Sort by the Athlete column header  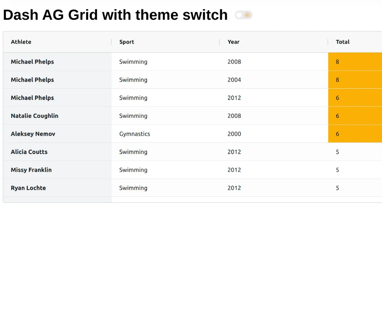[21, 42]
